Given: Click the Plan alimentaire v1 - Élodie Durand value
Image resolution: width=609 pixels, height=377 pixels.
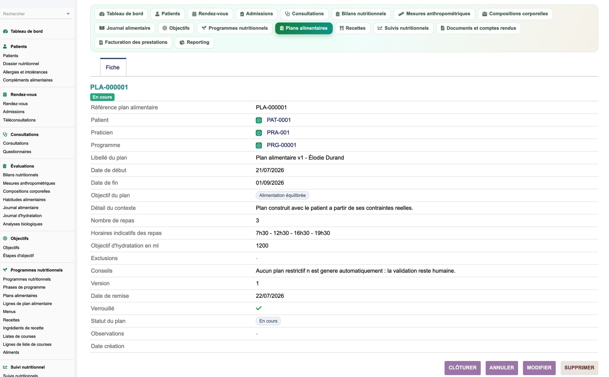Looking at the screenshot, I should pyautogui.click(x=300, y=158).
